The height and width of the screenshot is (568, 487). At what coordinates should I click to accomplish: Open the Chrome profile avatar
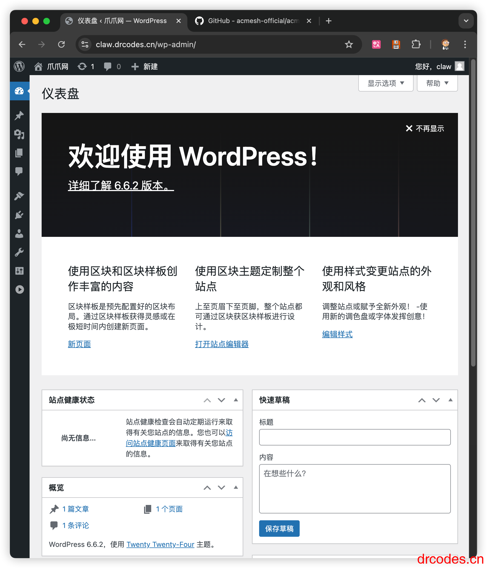click(445, 44)
